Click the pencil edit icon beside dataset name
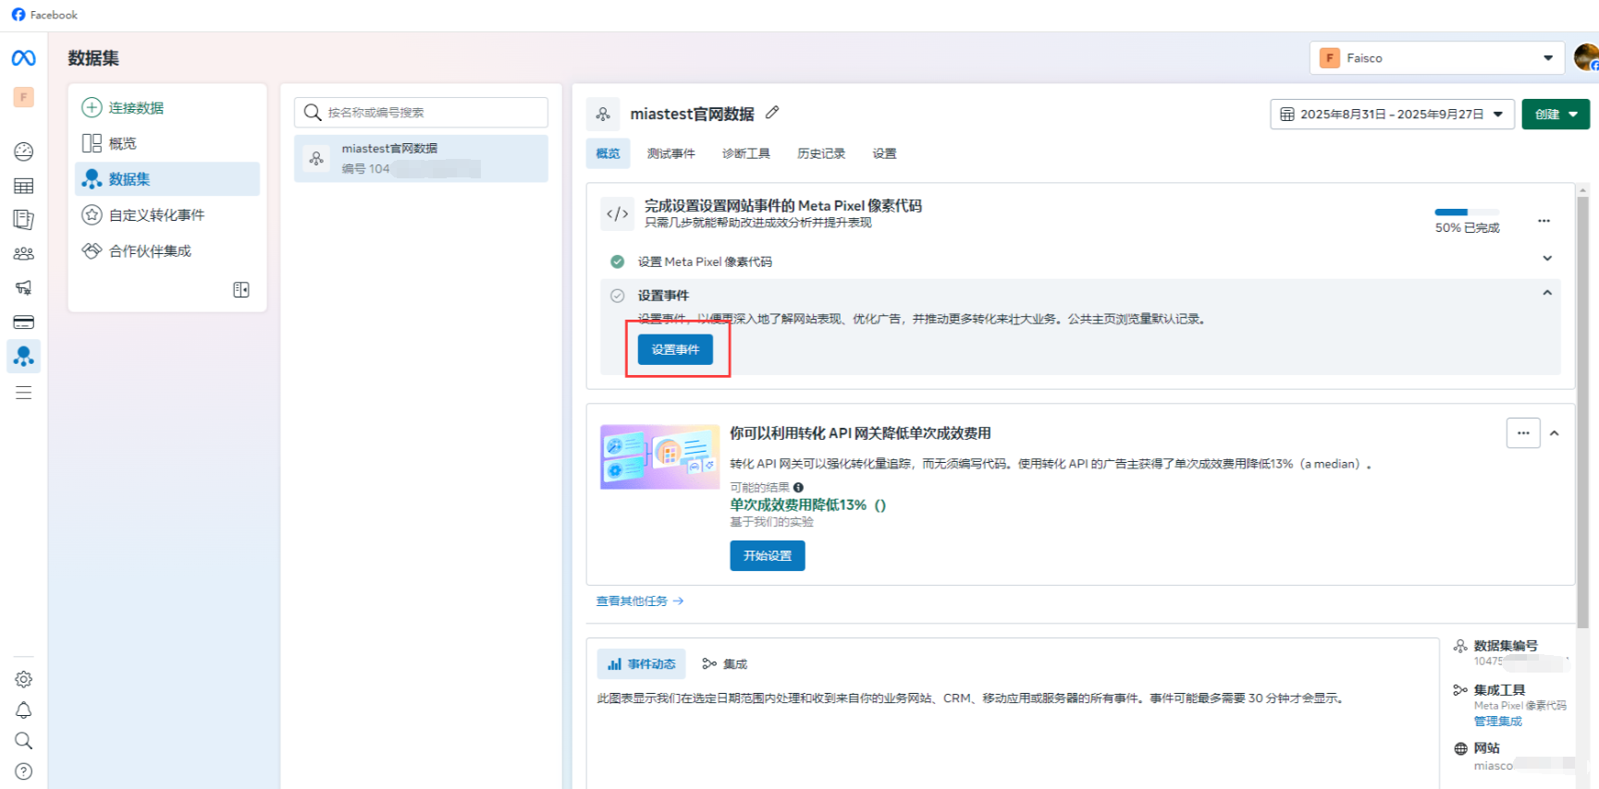Viewport: 1599px width, 789px height. point(772,113)
